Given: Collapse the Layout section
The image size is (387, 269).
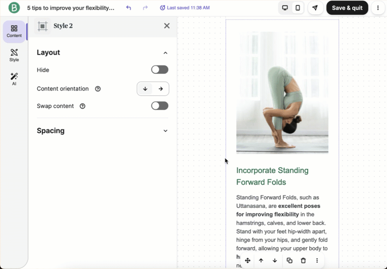Looking at the screenshot, I should tap(165, 53).
